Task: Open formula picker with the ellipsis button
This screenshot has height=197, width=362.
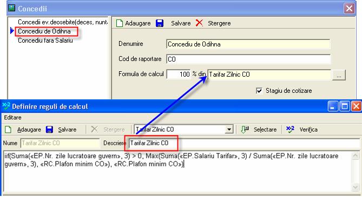Action: coord(339,74)
